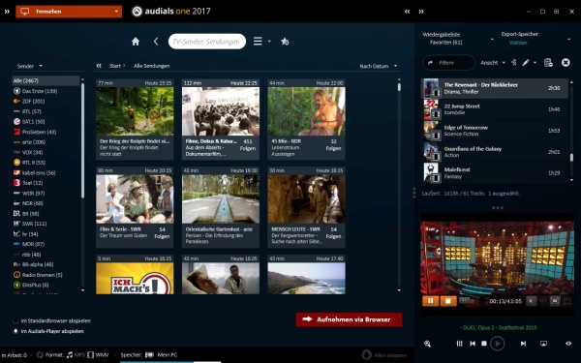The height and width of the screenshot is (363, 581).
Task: Open the zoom search icon in player
Action: point(427,344)
